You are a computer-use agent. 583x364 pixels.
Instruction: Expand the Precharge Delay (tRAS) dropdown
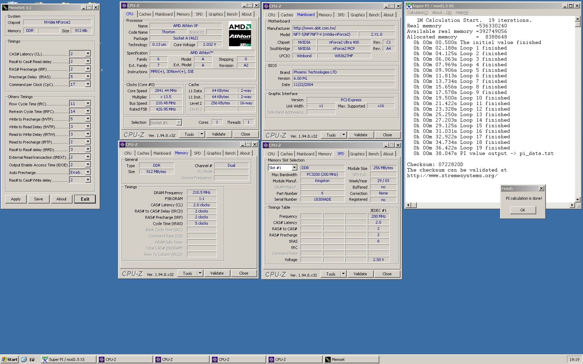click(88, 77)
